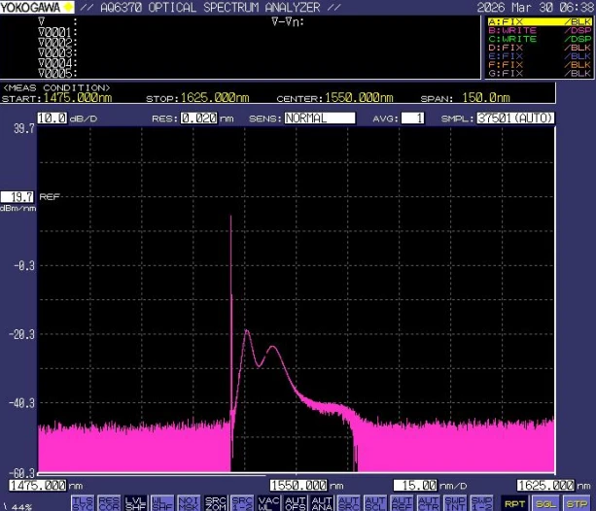Open the SMPL 37501(AUTO) sampling field
This screenshot has height=511, width=596.
[515, 118]
